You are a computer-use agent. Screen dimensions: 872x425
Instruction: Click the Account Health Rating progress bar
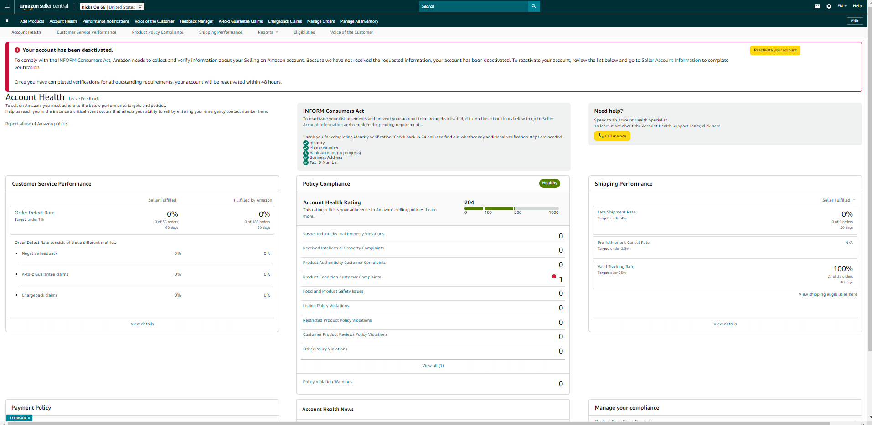[x=511, y=208]
